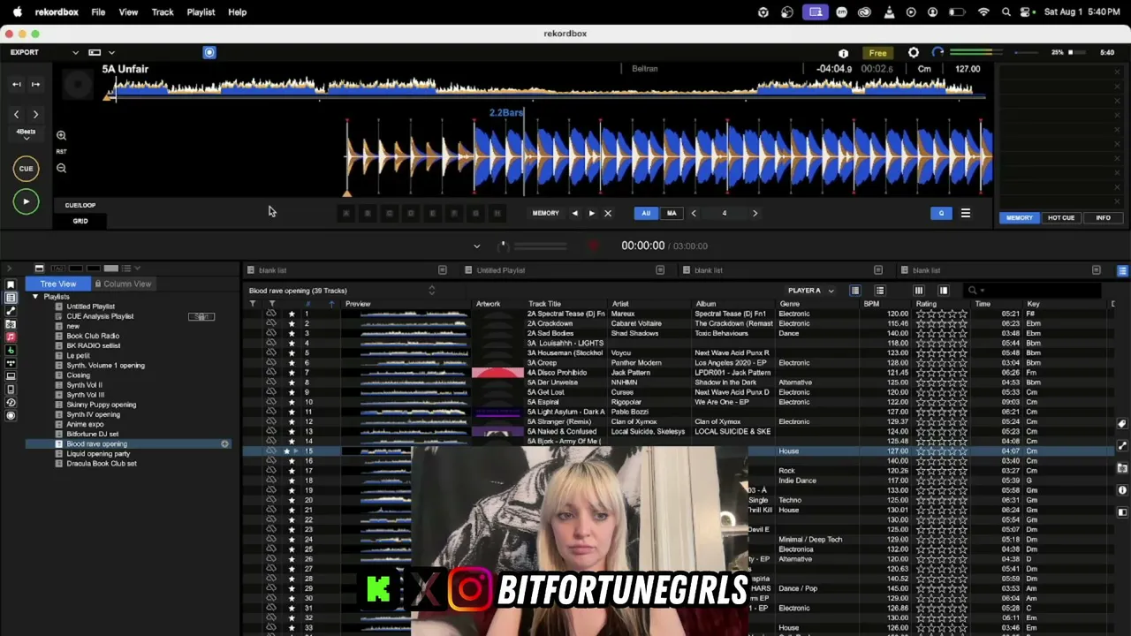Click add button on Blood rave opening
1131x636 pixels.
(x=224, y=443)
